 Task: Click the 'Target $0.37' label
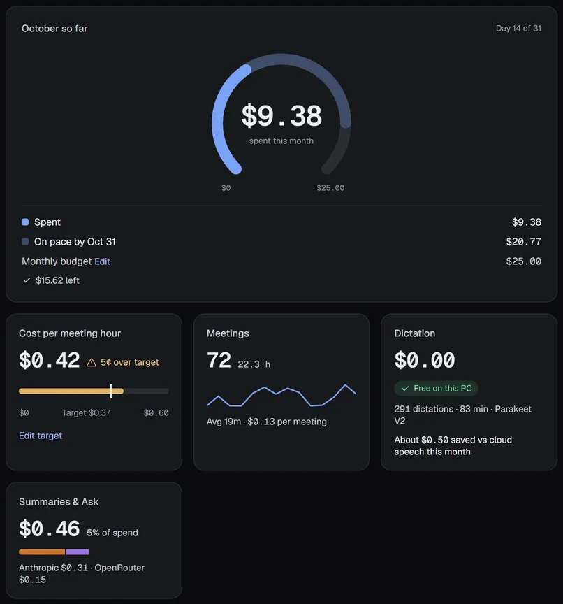coord(86,413)
